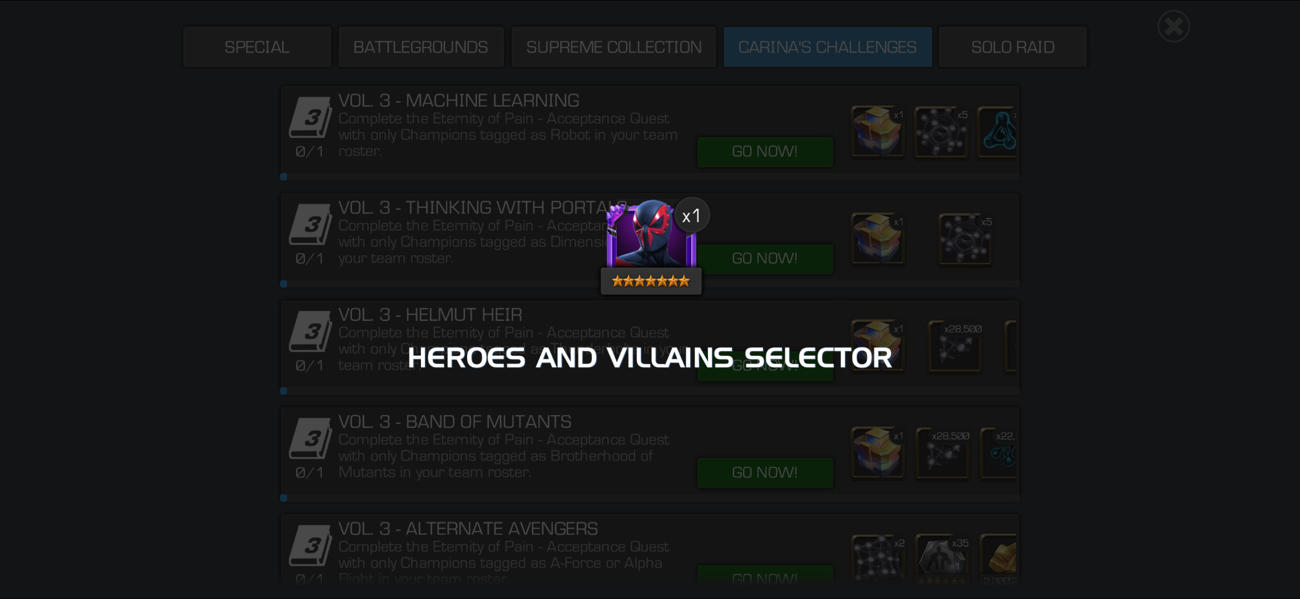The height and width of the screenshot is (599, 1300).
Task: Click the seven-star rating badge
Action: 650,281
